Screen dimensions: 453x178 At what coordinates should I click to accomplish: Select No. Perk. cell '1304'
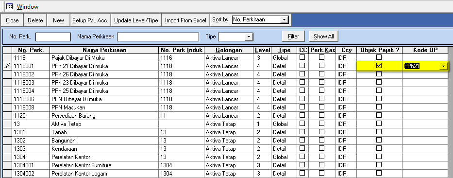[x=31, y=157]
